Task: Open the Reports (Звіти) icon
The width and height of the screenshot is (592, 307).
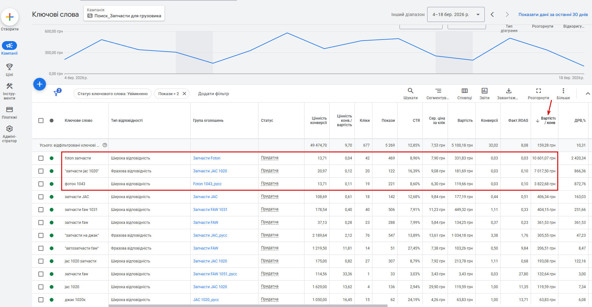Action: click(484, 91)
